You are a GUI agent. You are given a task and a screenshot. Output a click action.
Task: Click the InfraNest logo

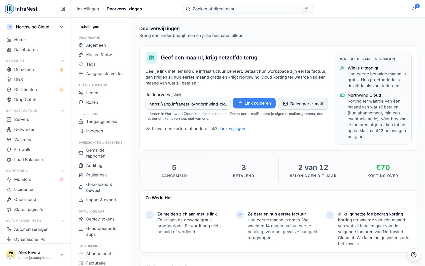(21, 9)
